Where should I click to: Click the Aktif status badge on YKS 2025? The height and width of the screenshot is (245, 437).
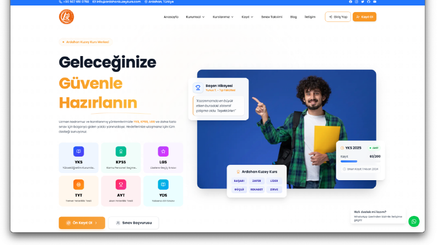pyautogui.click(x=374, y=148)
